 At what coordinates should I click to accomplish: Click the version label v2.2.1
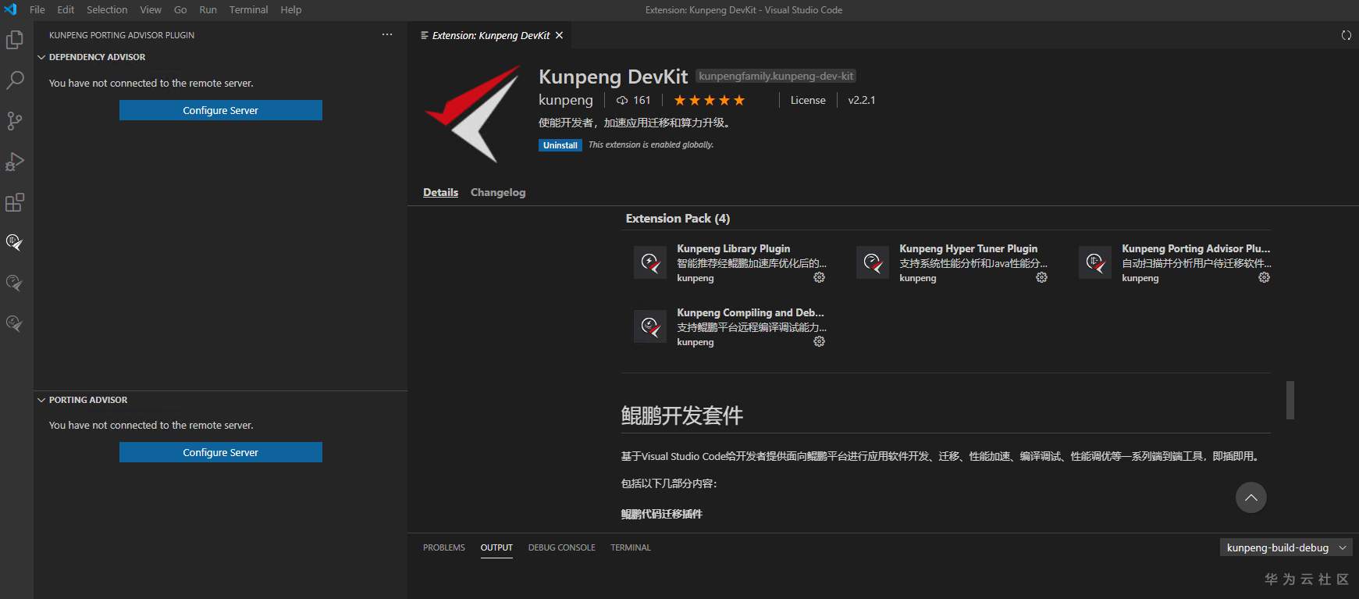pos(862,100)
